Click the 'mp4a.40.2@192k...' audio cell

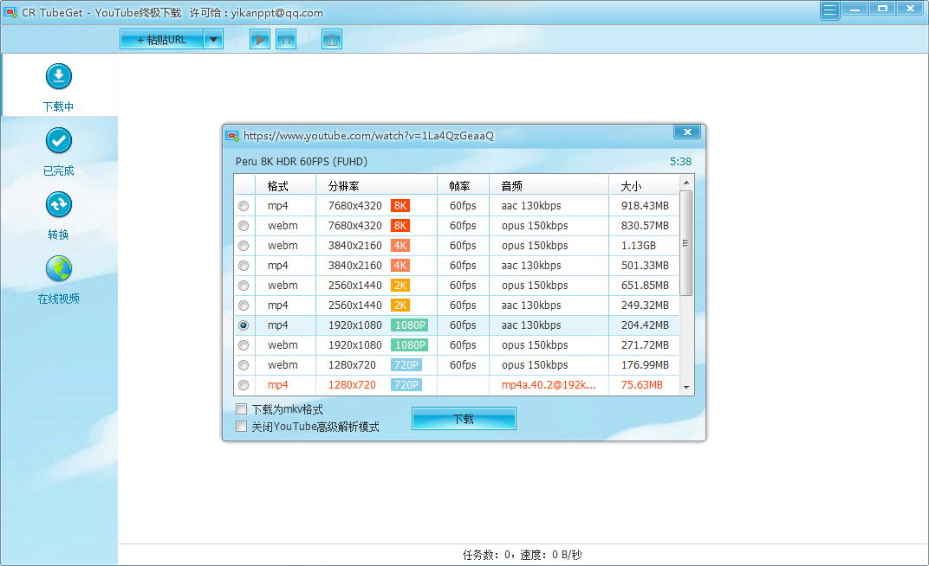pyautogui.click(x=549, y=385)
